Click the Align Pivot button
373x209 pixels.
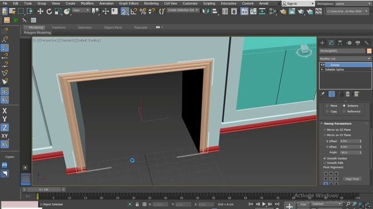coord(352,179)
